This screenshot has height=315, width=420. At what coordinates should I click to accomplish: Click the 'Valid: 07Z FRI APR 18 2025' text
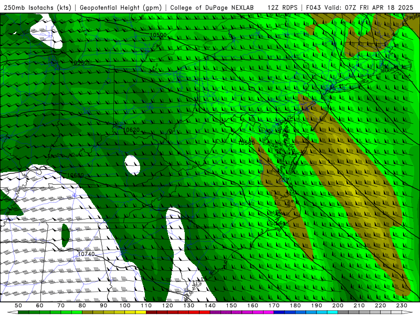(x=369, y=7)
